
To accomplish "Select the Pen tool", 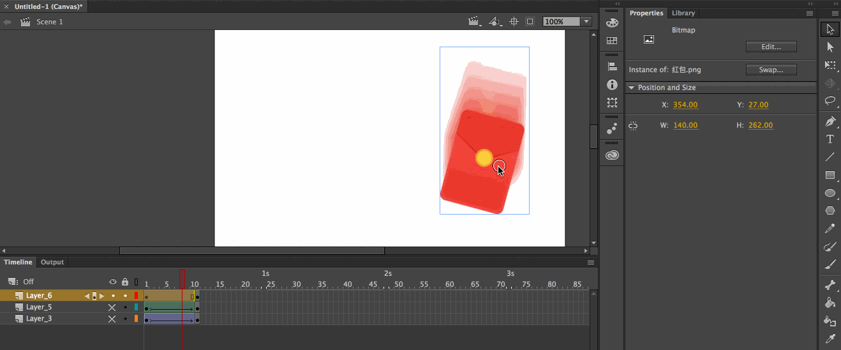I will 830,121.
